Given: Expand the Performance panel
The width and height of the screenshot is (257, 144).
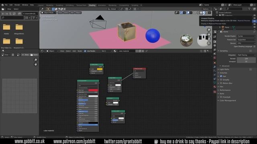Looking at the screenshot, I should click(x=225, y=90).
